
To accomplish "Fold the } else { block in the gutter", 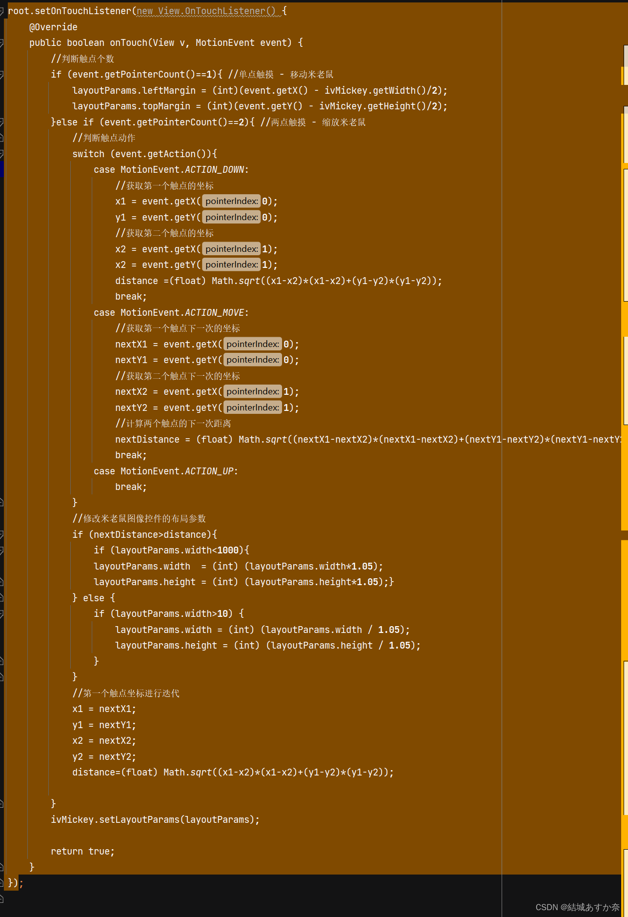I will (x=1, y=598).
